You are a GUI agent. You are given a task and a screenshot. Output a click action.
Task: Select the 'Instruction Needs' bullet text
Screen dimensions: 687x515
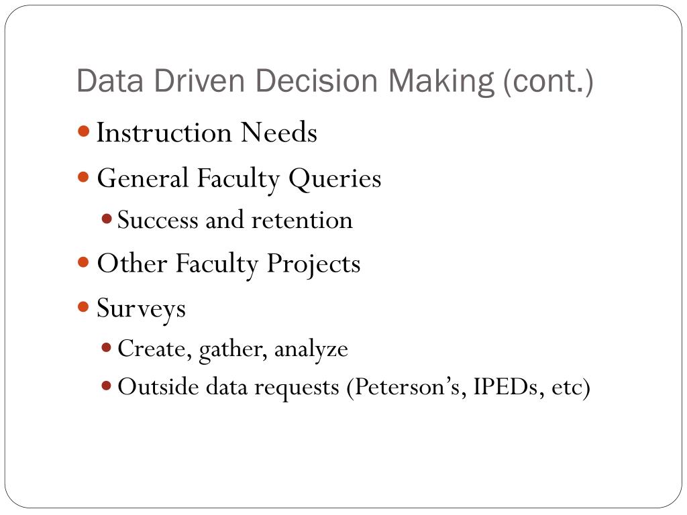click(207, 132)
